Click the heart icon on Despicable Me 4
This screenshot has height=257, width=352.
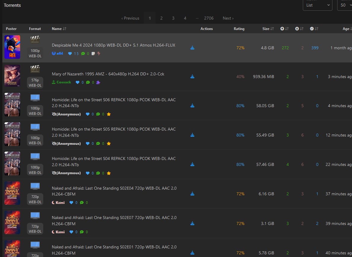click(70, 53)
